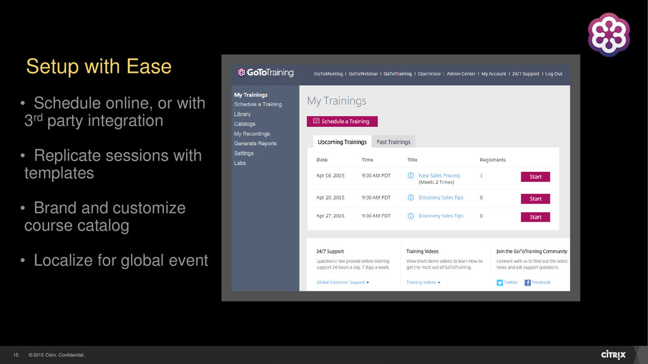648x364 pixels.
Task: Click the Citrix logo in slide footer
Action: (613, 355)
